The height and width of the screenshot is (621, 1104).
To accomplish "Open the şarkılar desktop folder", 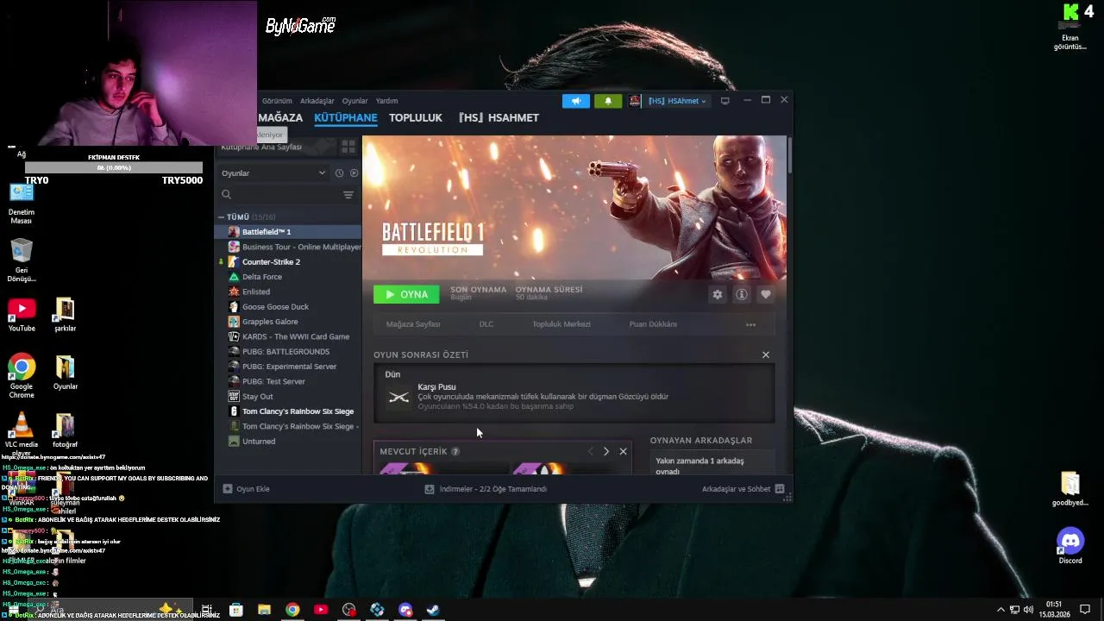I will [x=65, y=315].
